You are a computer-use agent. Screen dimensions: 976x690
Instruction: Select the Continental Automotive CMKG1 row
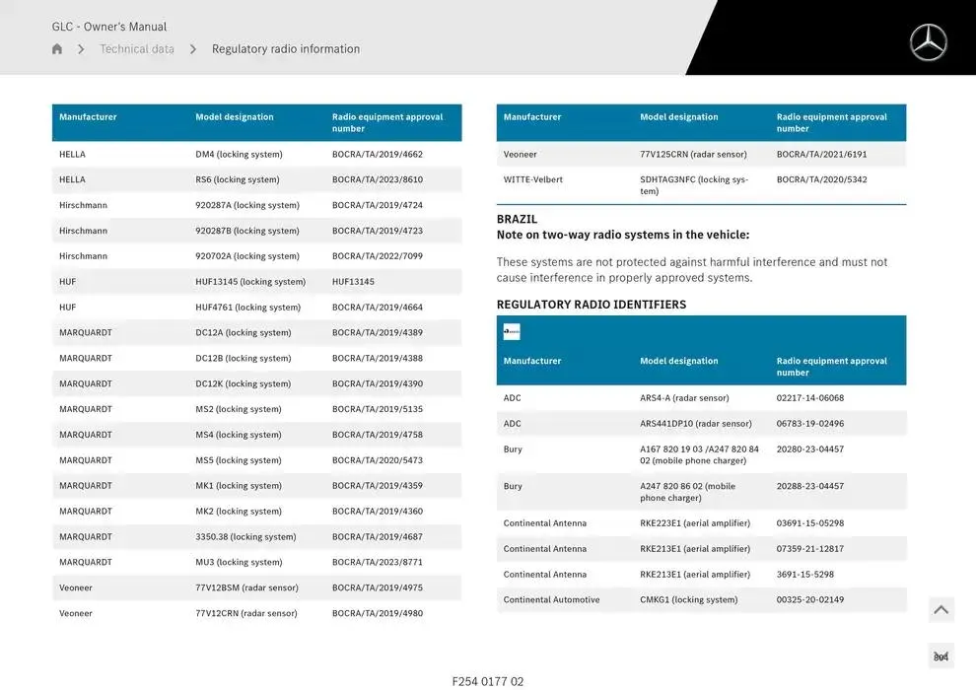click(x=701, y=600)
